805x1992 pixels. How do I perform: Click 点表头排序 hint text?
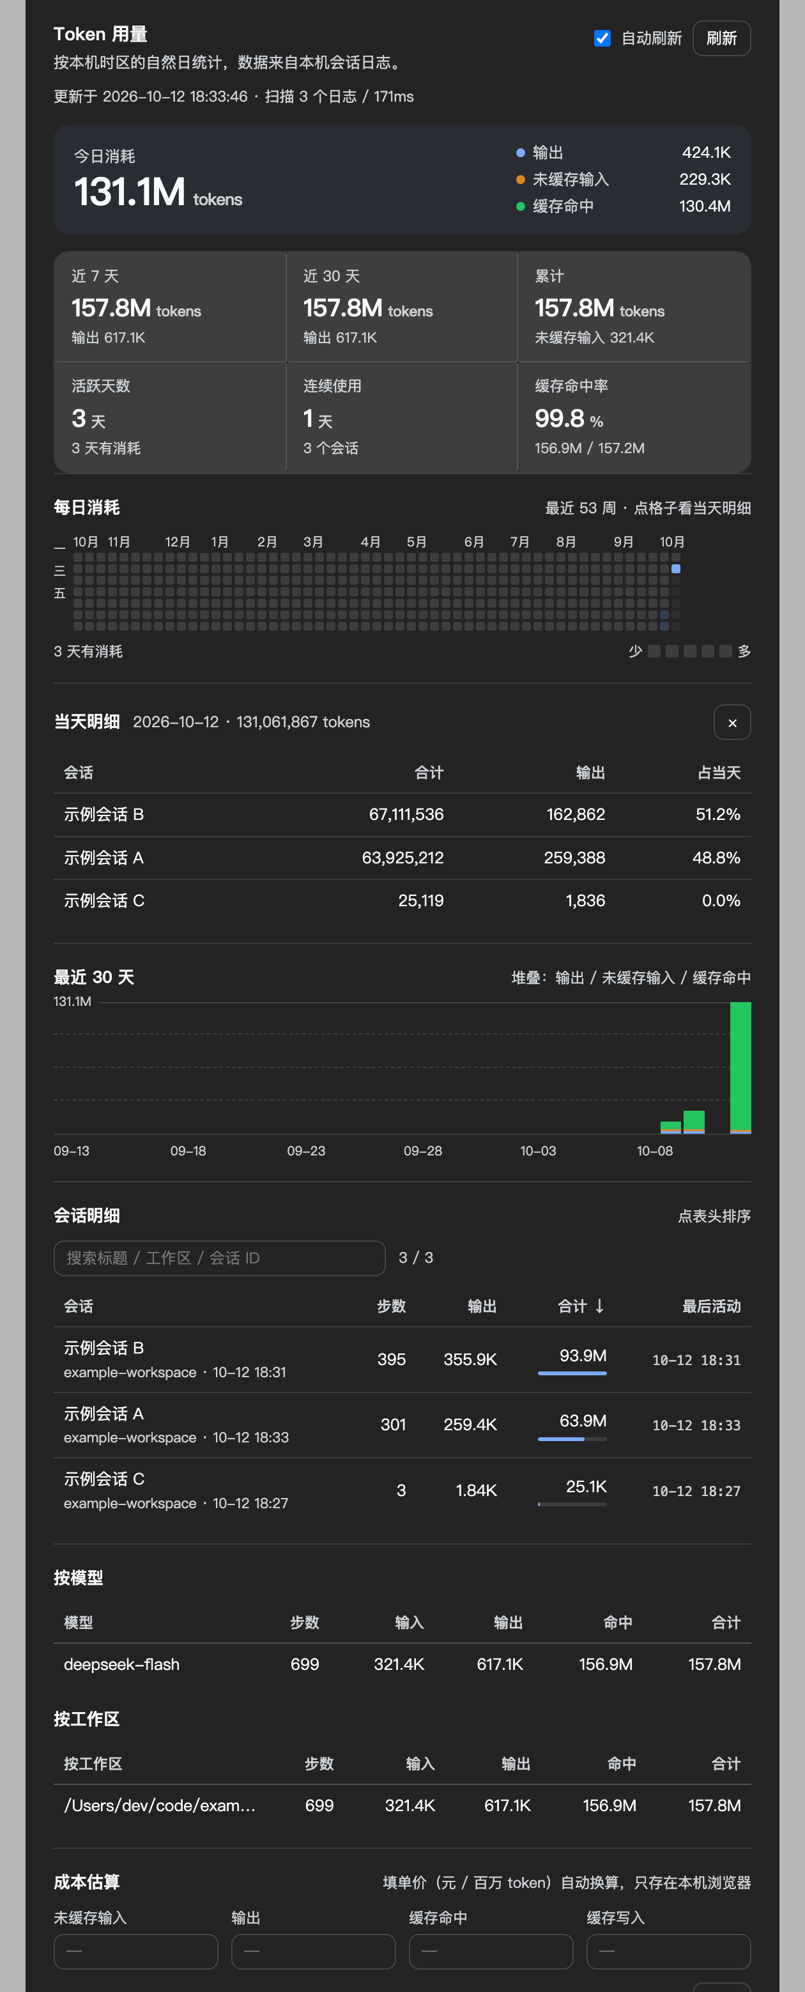coord(714,1216)
